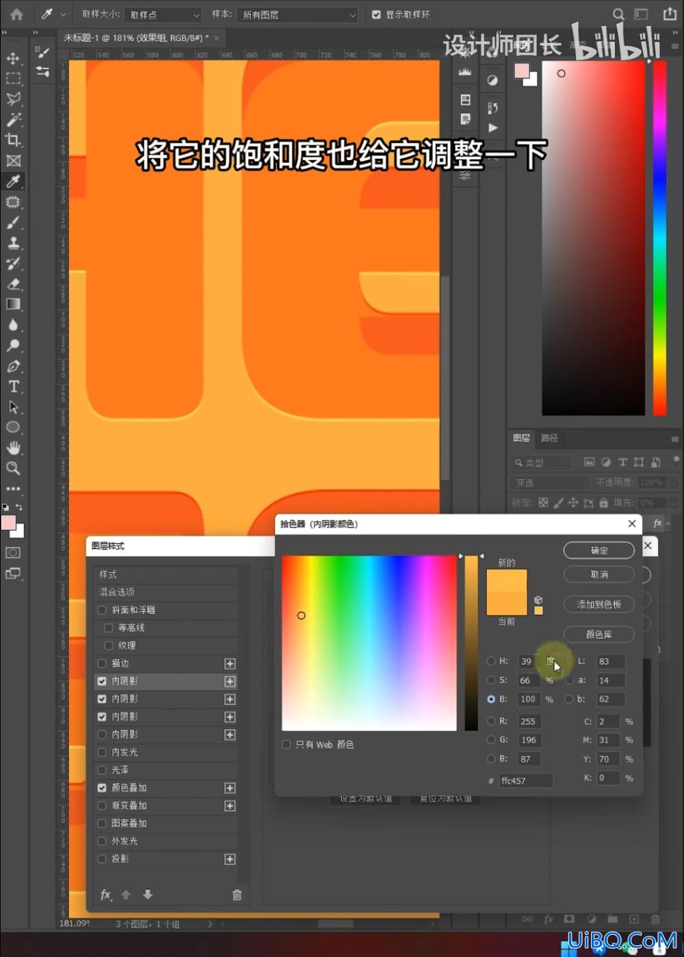
Task: Enable 描边 effect checkbox
Action: coord(102,663)
